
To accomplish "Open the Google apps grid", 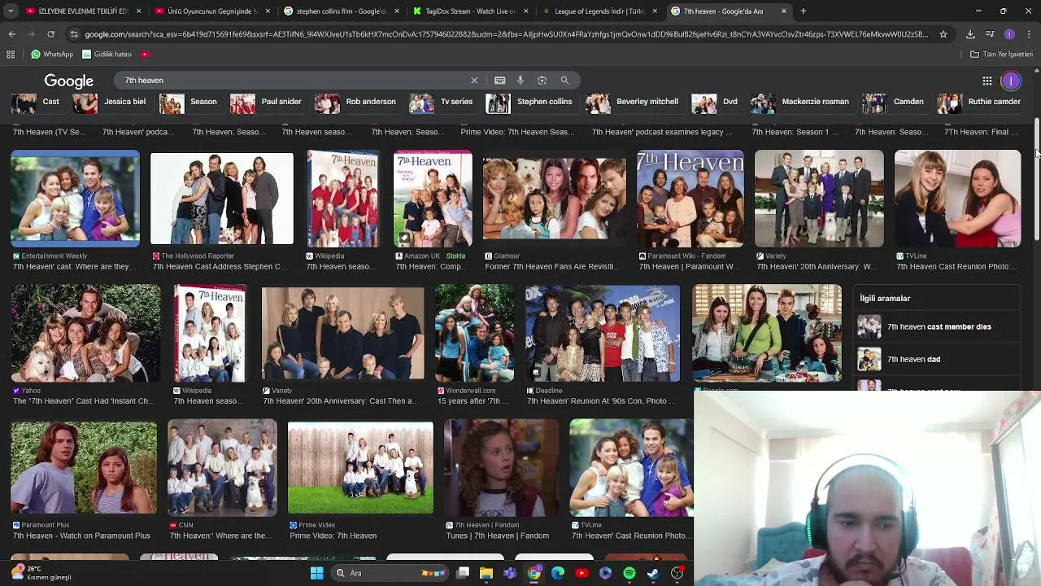I will pos(987,81).
